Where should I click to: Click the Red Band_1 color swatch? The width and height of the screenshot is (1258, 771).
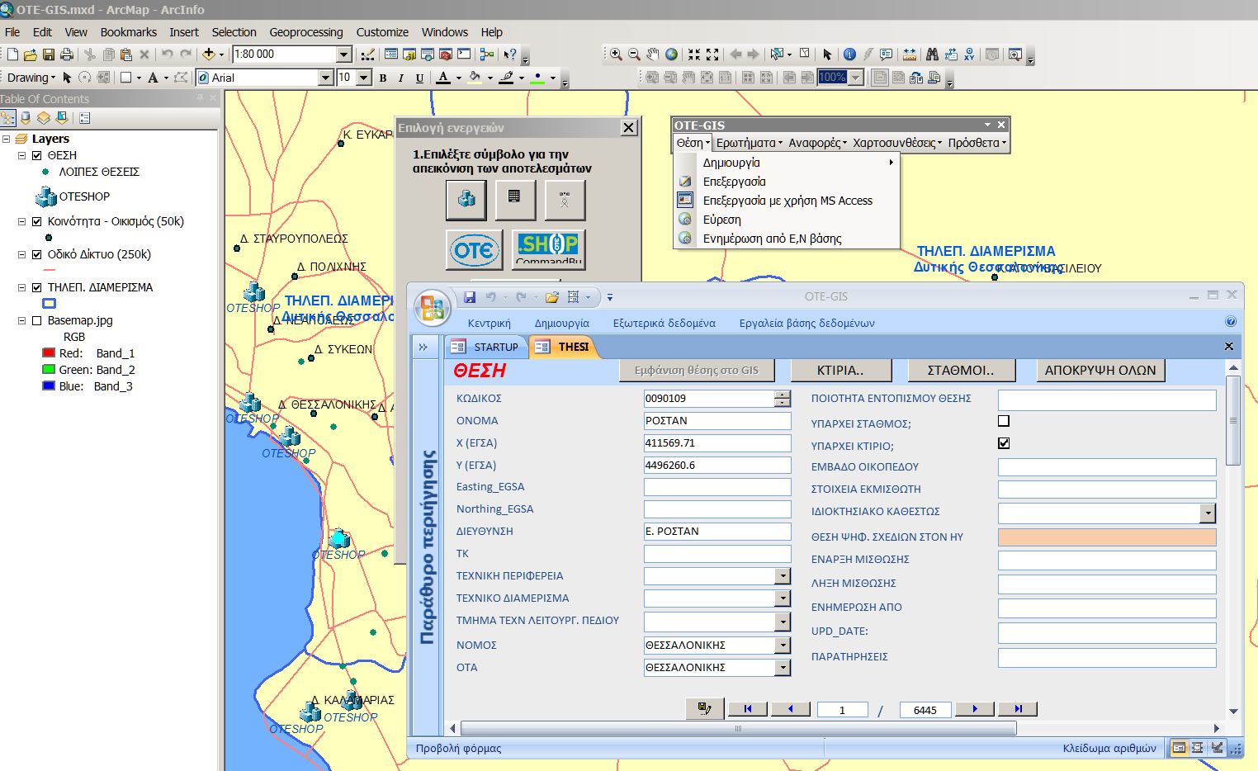[49, 353]
